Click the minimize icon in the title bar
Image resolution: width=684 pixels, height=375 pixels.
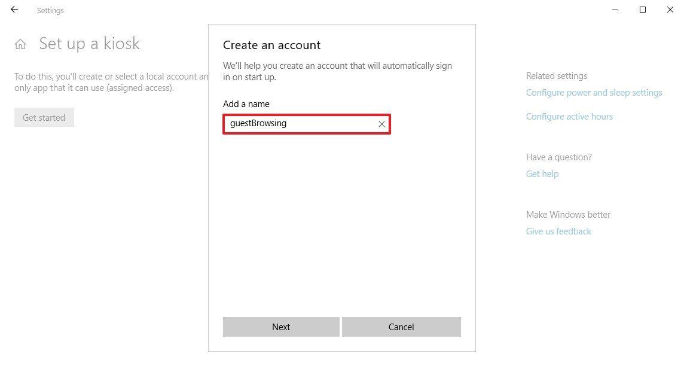pyautogui.click(x=615, y=10)
